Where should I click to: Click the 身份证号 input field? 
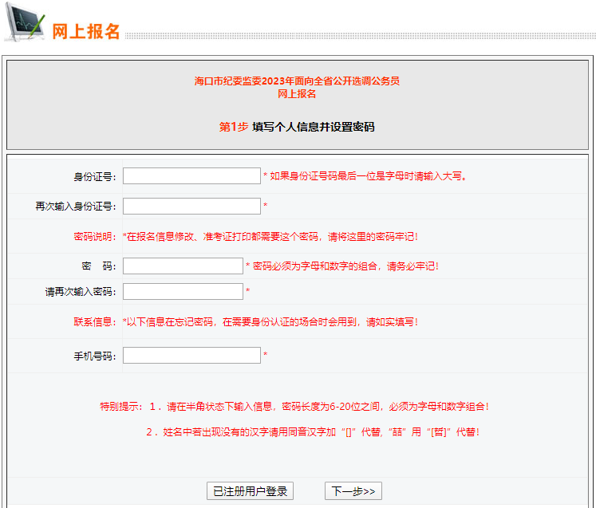click(x=191, y=176)
